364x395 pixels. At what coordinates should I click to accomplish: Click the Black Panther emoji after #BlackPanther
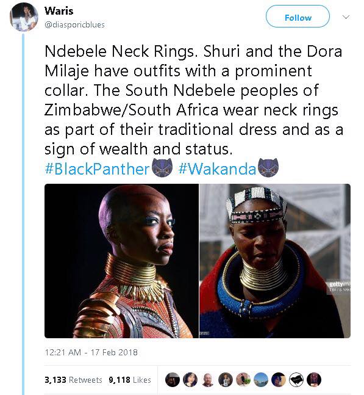162,167
